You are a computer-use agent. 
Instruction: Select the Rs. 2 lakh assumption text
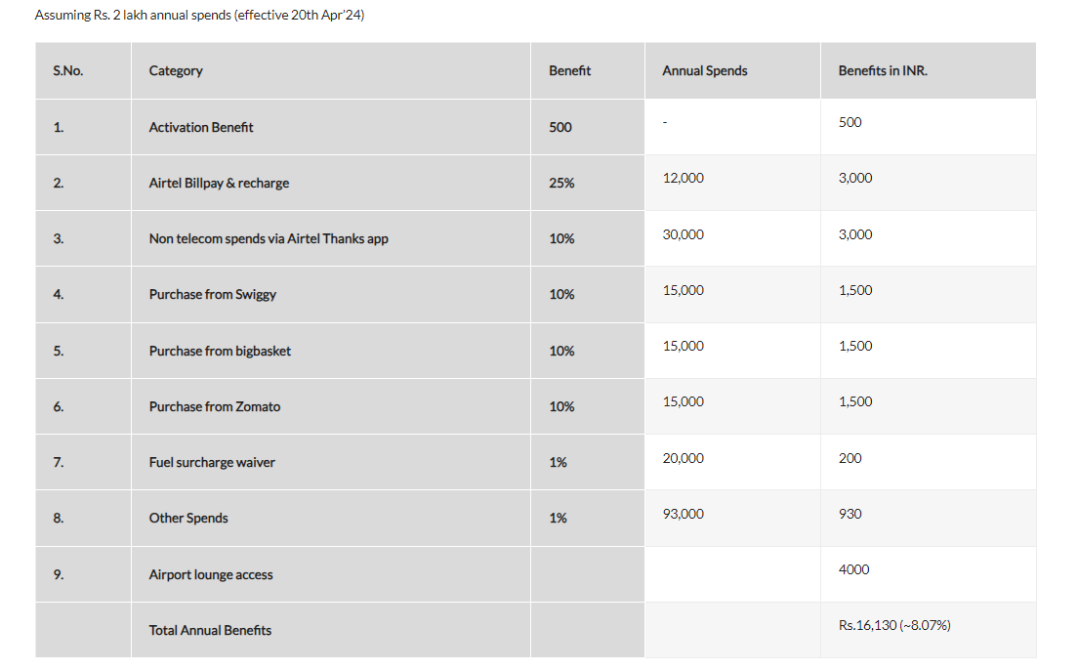tap(199, 15)
